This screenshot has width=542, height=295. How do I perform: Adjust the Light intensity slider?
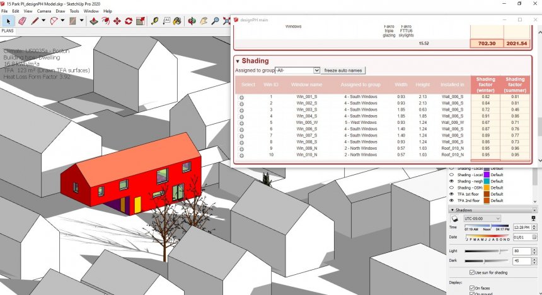(x=487, y=251)
